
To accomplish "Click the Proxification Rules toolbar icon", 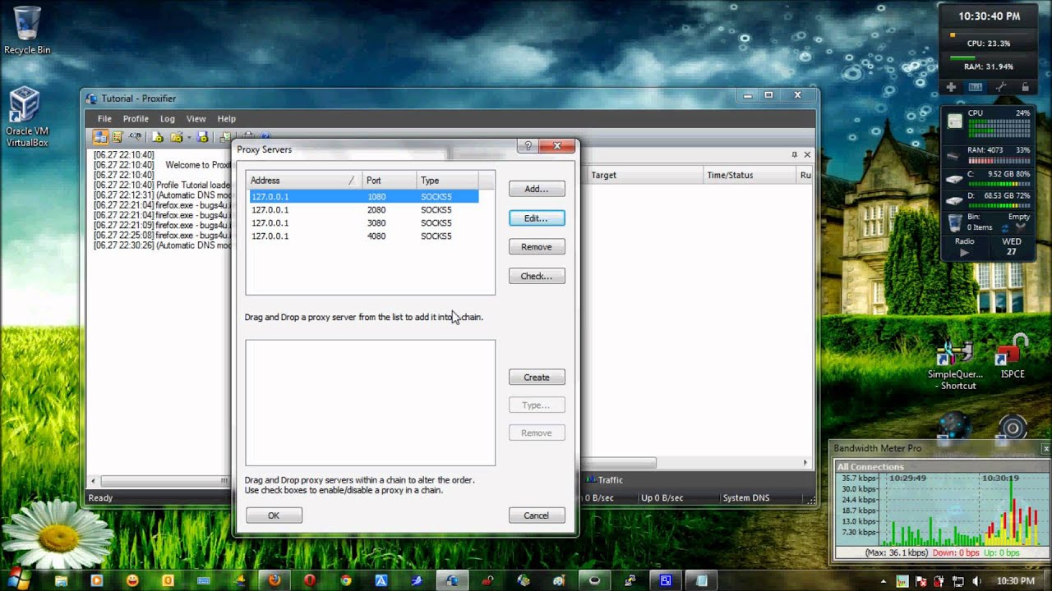I will click(118, 137).
